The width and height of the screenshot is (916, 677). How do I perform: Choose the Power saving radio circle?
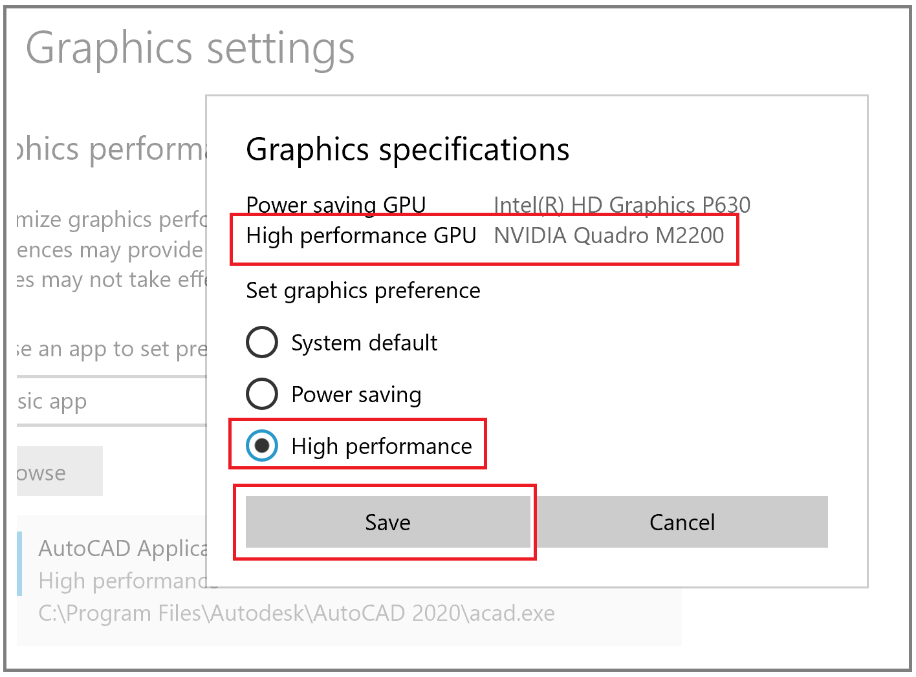pyautogui.click(x=262, y=394)
